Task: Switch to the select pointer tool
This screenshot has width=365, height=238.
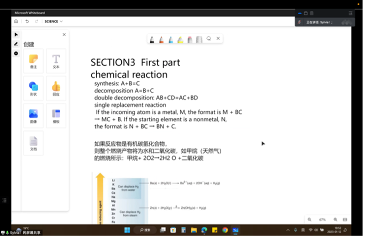Action: click(x=16, y=34)
